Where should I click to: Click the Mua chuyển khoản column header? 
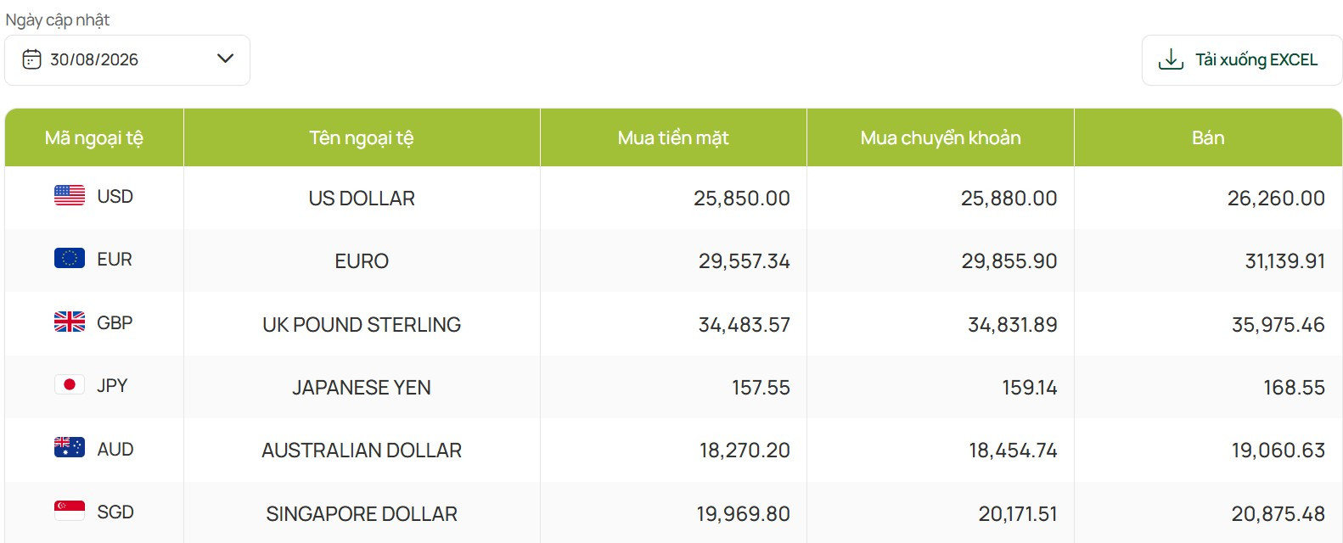click(x=941, y=138)
